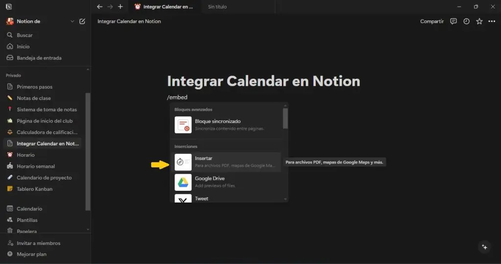The width and height of the screenshot is (501, 264).
Task: Open page history clock icon
Action: 466,21
